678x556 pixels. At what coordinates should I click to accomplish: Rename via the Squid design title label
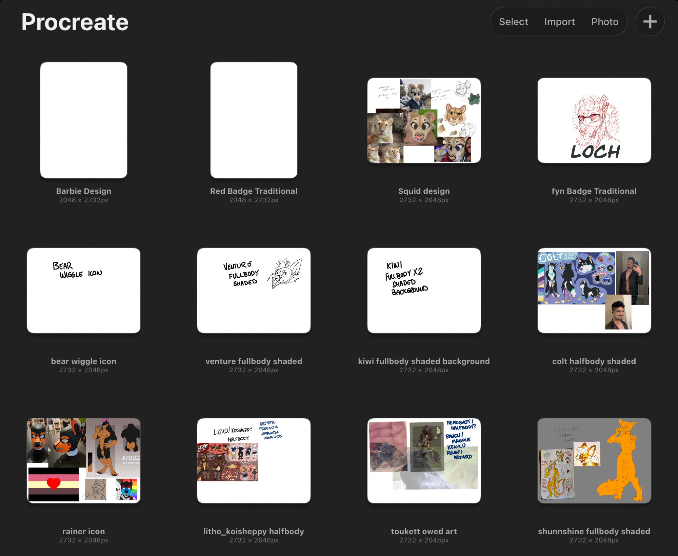(424, 191)
